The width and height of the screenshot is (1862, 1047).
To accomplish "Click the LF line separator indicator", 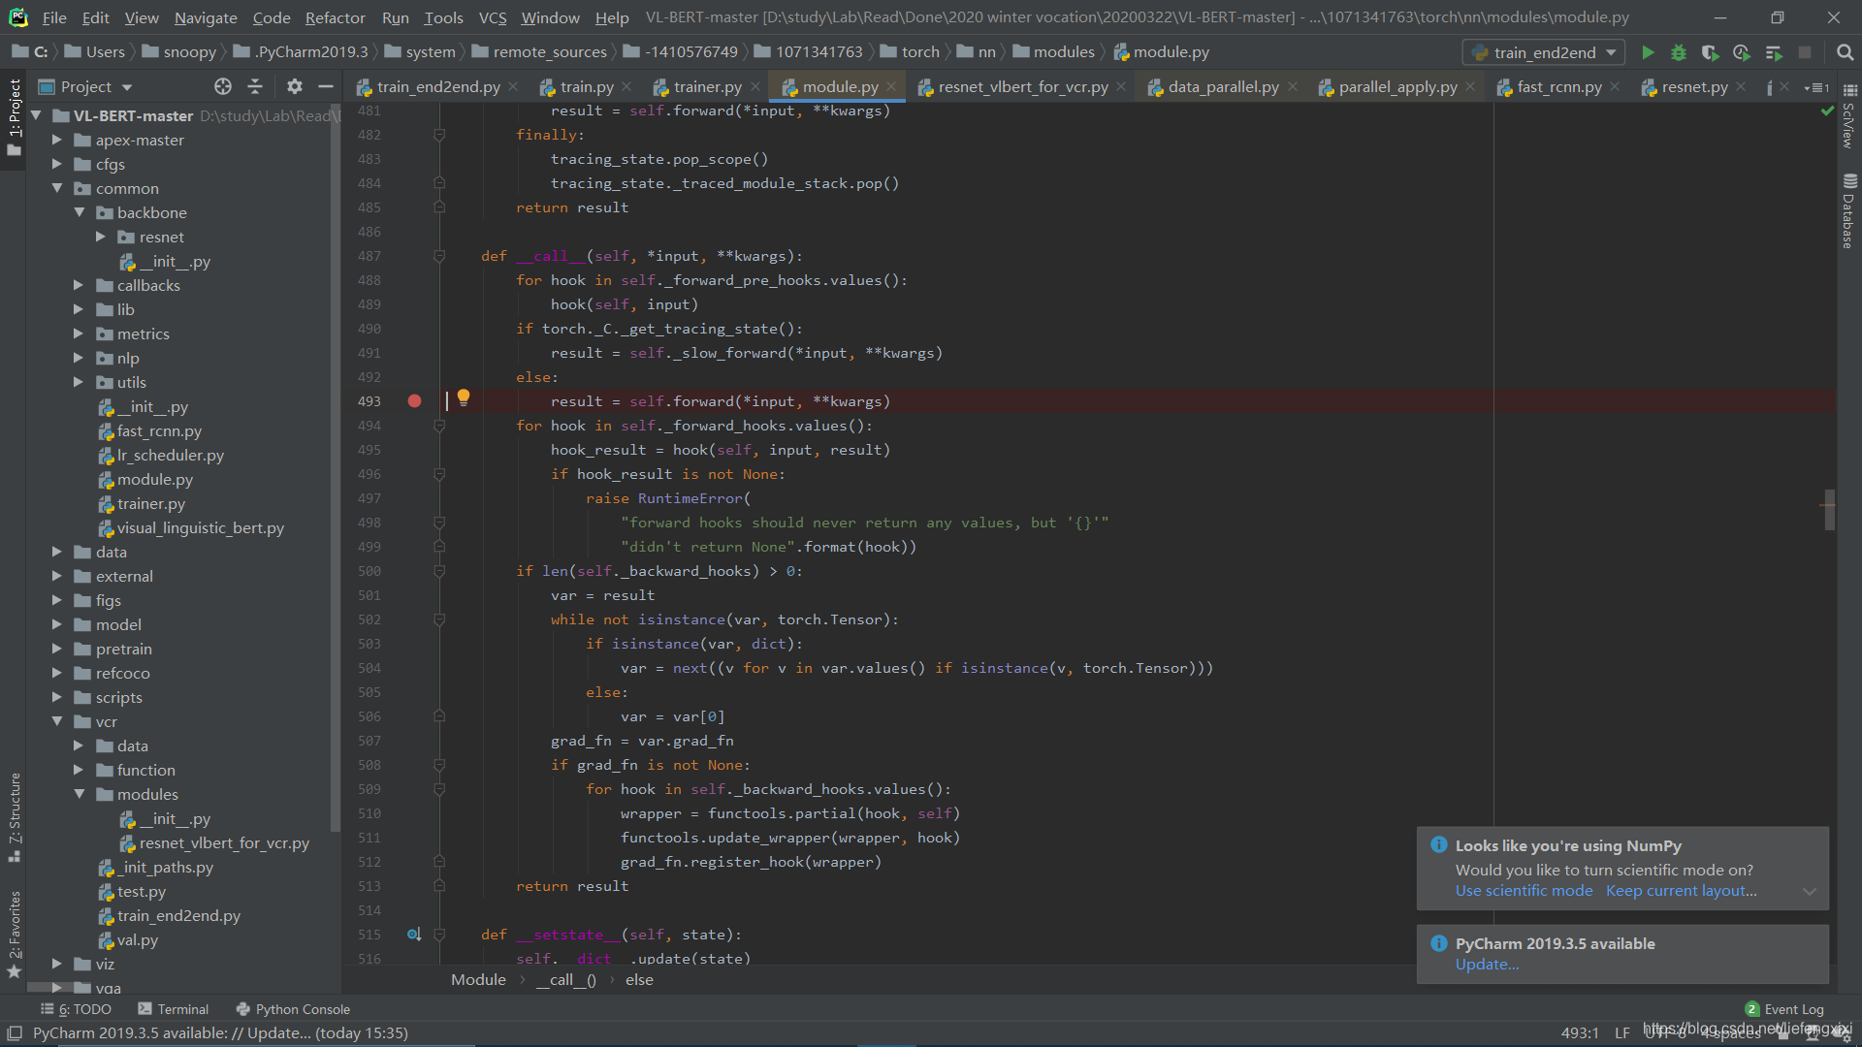I will pyautogui.click(x=1622, y=1033).
